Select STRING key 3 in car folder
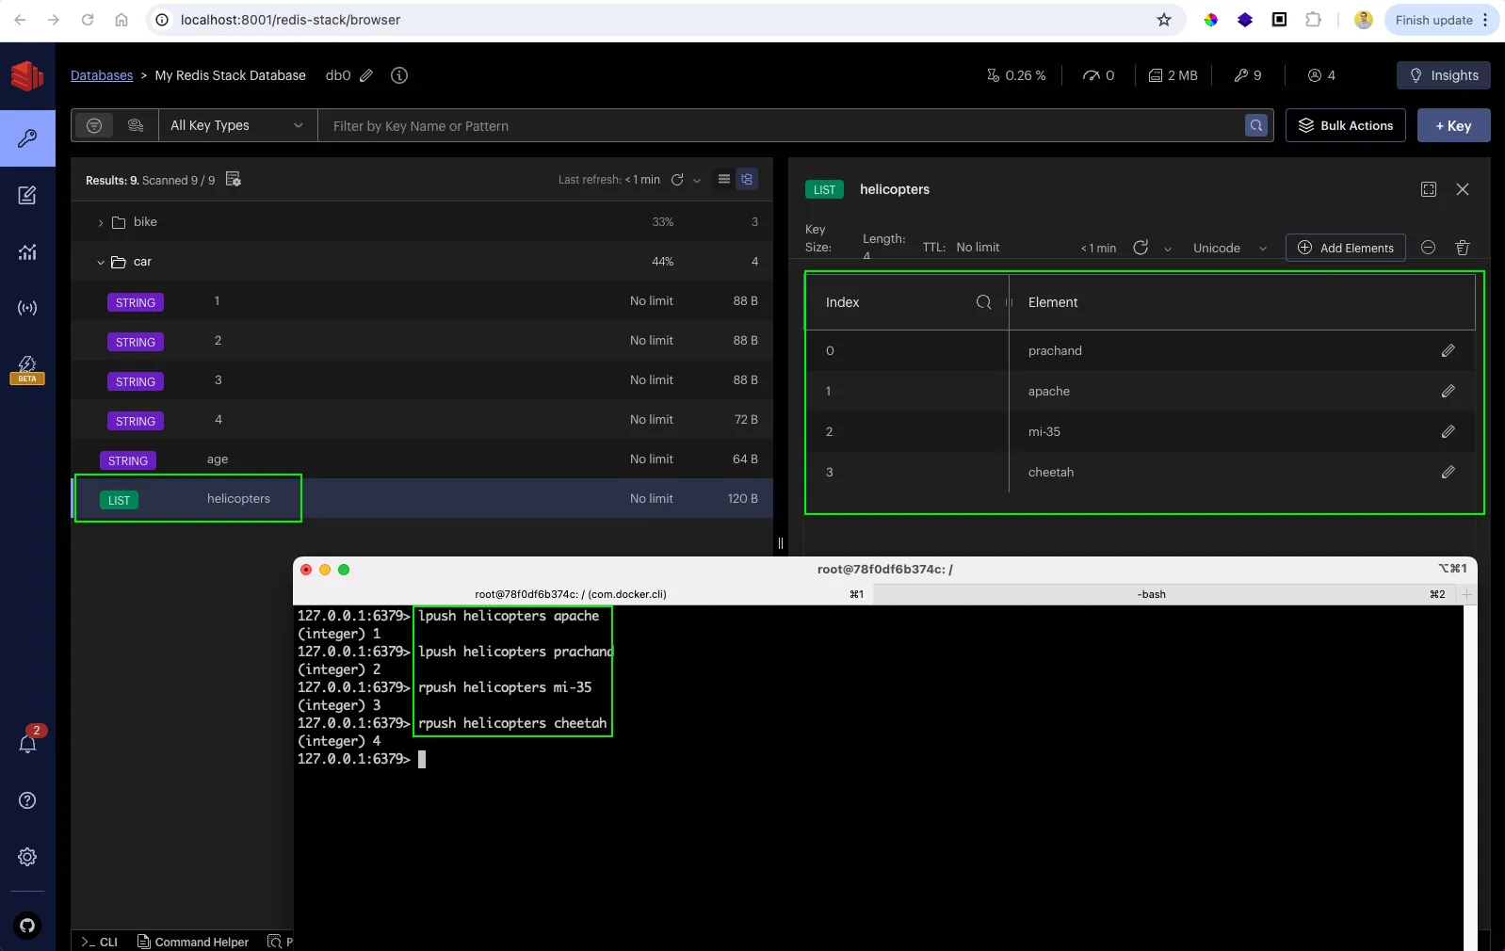 click(422, 379)
